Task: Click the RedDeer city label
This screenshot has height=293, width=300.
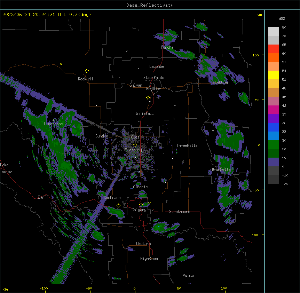Action: pos(153,89)
